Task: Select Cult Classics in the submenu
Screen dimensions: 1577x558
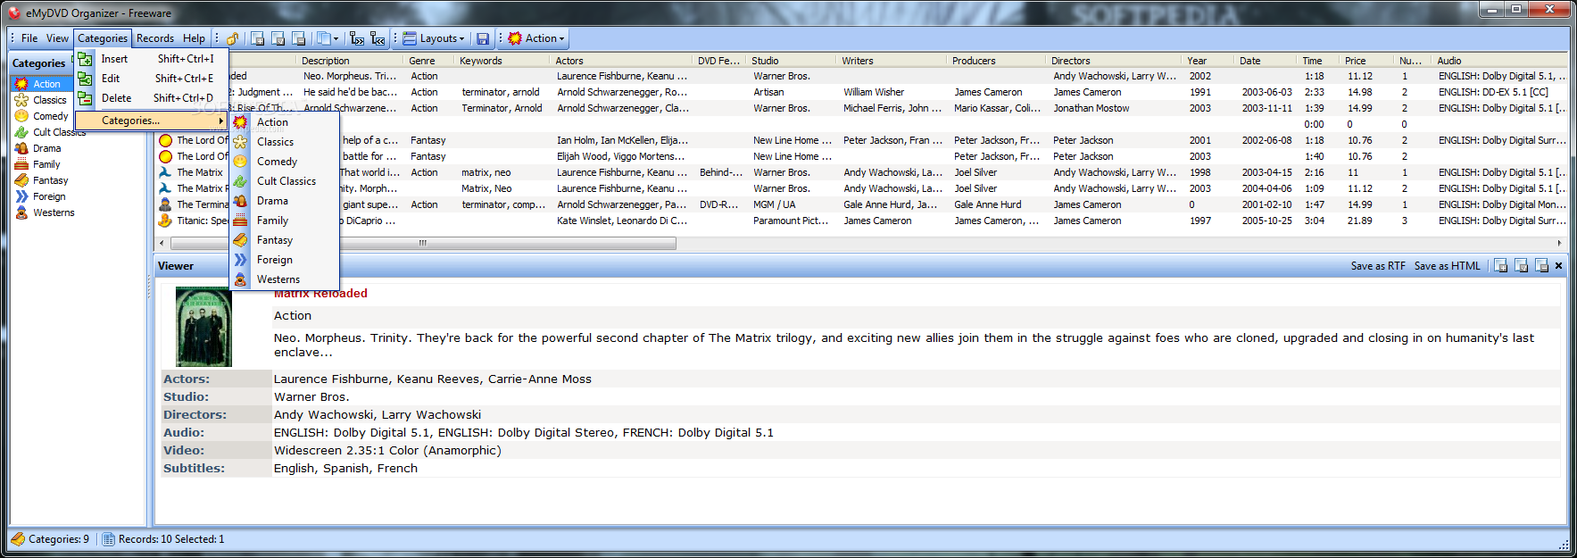Action: pyautogui.click(x=285, y=181)
